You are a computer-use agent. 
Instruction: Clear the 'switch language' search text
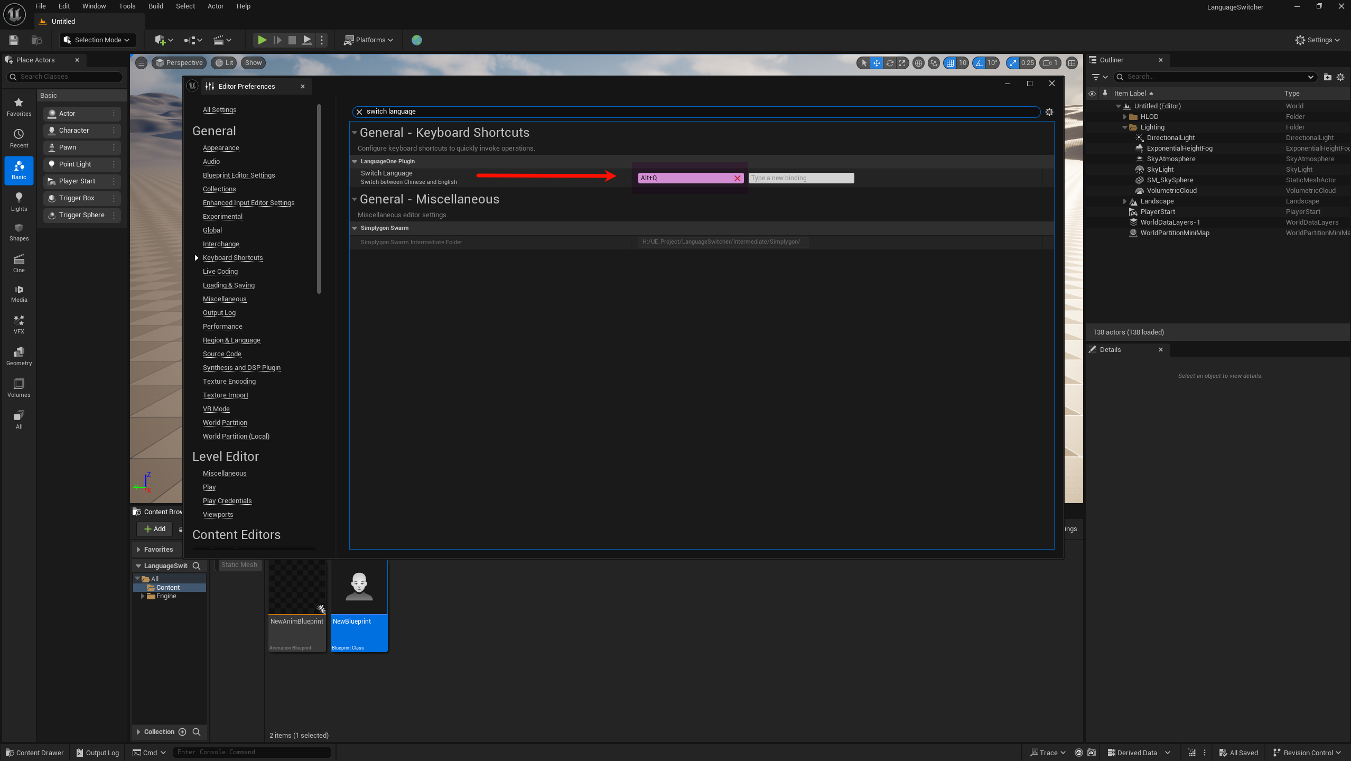coord(359,112)
